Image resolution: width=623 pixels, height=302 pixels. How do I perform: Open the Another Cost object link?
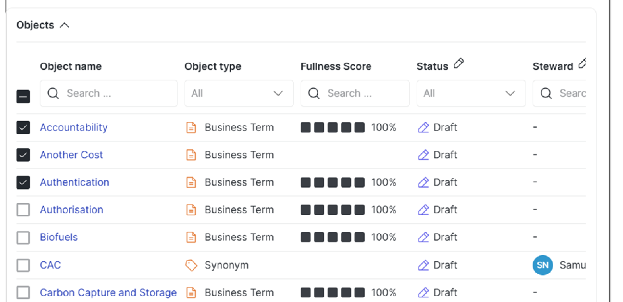point(71,155)
